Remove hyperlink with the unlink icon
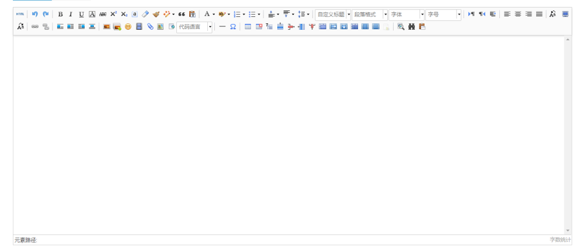The height and width of the screenshot is (250, 584). point(46,27)
